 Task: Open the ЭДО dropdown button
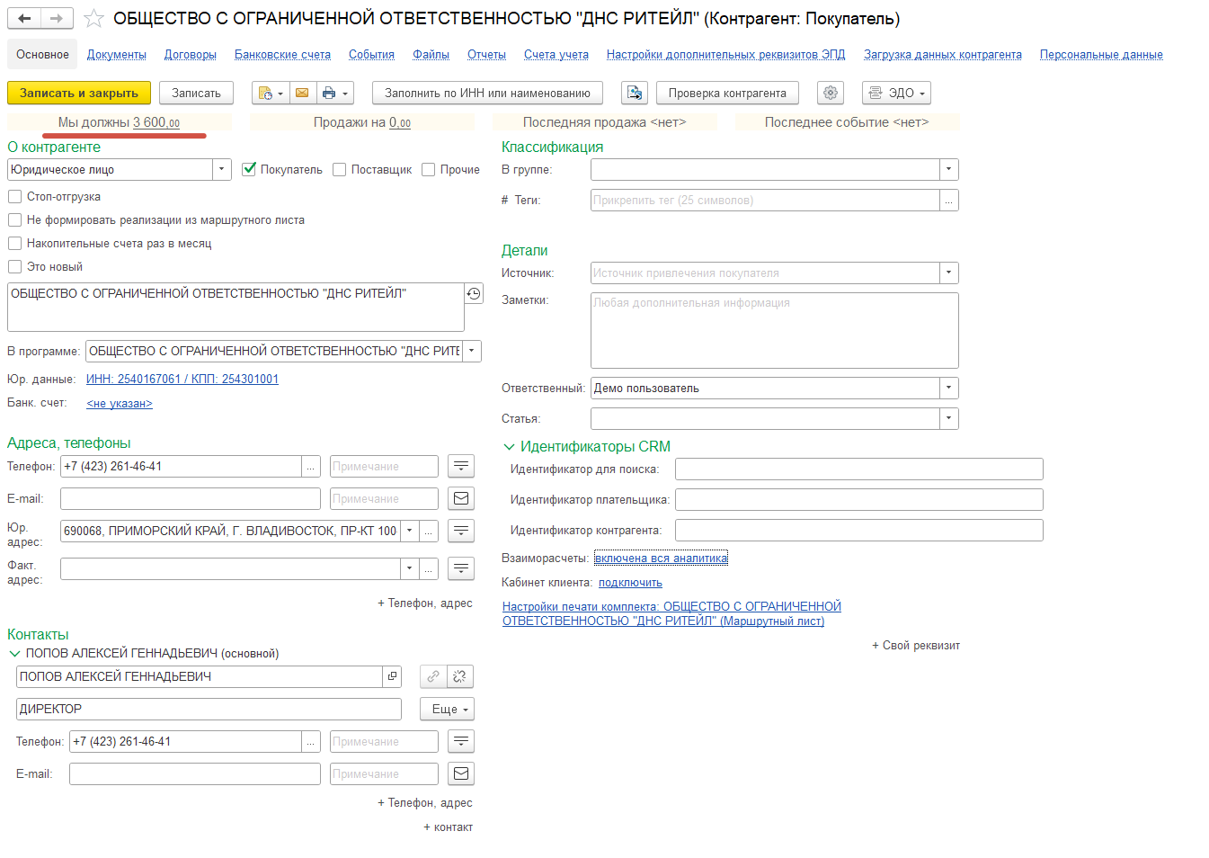coord(896,93)
